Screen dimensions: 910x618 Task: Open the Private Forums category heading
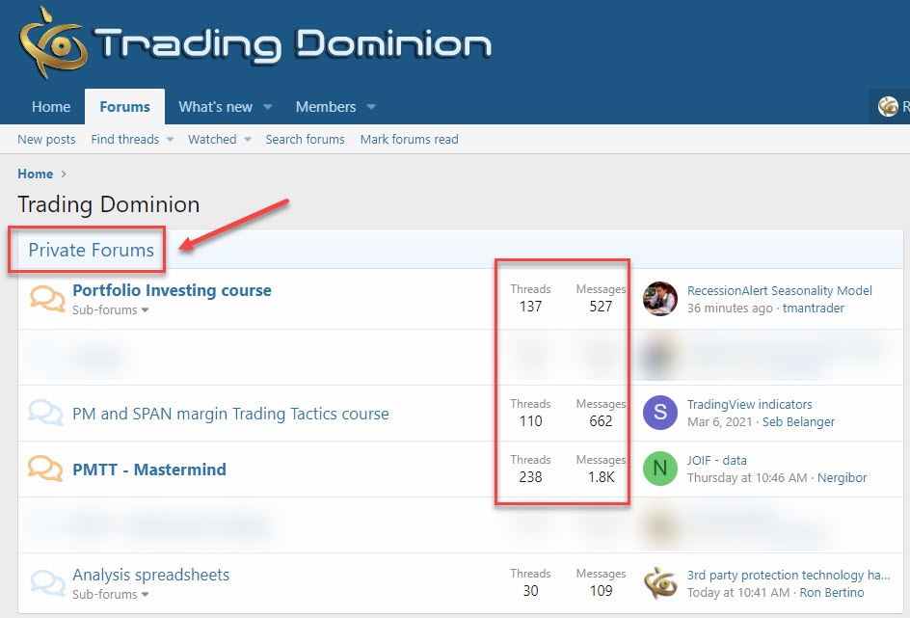[x=92, y=250]
